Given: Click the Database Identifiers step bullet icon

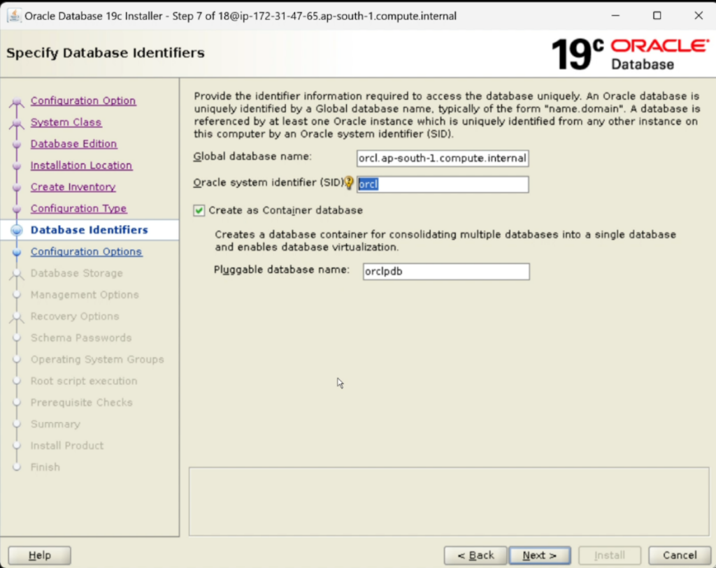Looking at the screenshot, I should click(x=17, y=231).
